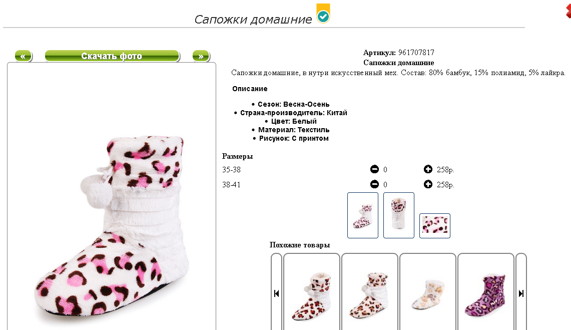The width and height of the screenshot is (571, 330).
Task: Click the quantity value for size 35-38
Action: tap(385, 170)
